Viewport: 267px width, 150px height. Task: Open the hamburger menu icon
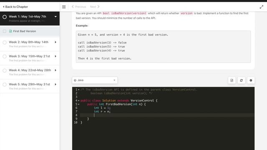pyautogui.click(x=64, y=7)
